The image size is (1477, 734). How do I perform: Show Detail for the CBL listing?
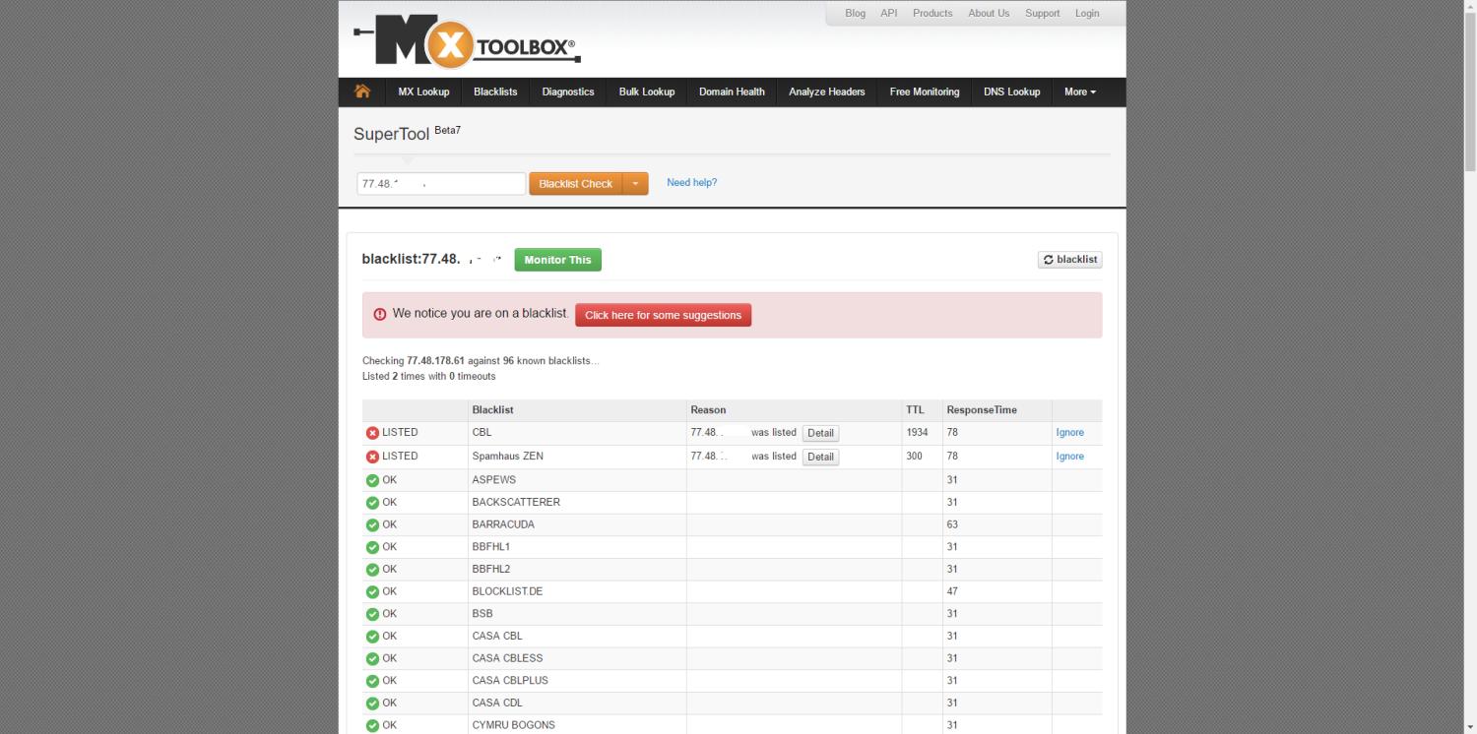click(820, 433)
